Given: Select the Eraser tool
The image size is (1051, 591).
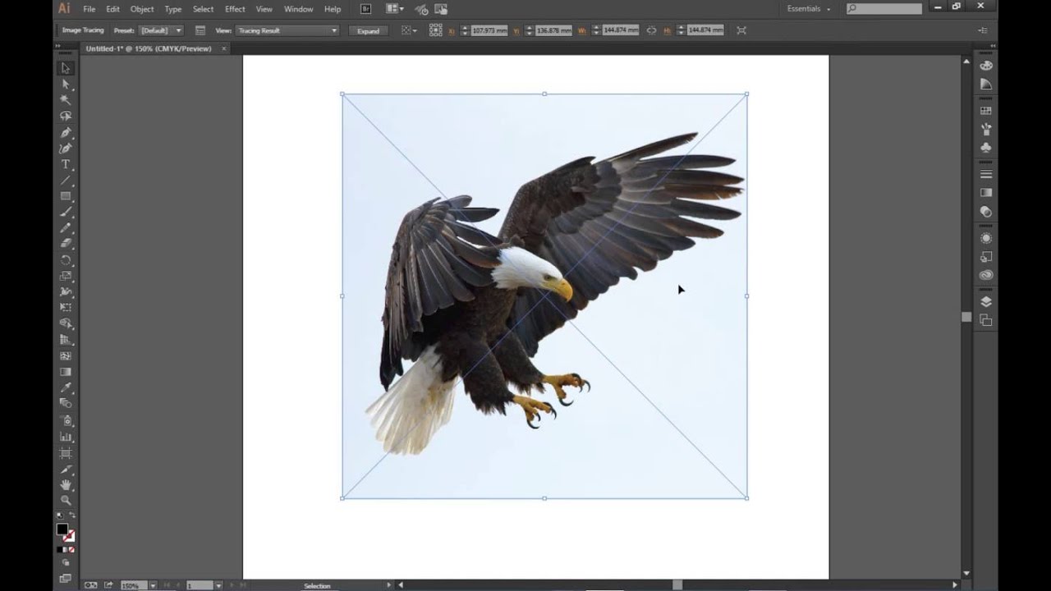Looking at the screenshot, I should pos(66,244).
